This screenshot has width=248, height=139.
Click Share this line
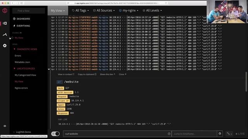point(107,74)
